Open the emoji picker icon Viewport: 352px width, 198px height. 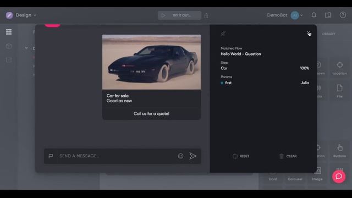(x=181, y=156)
